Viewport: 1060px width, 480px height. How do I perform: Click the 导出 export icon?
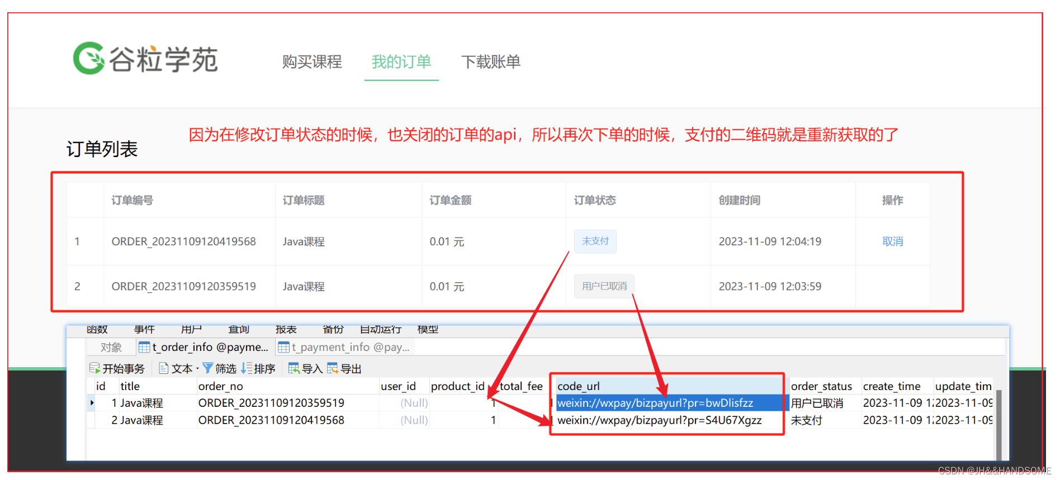pos(333,368)
